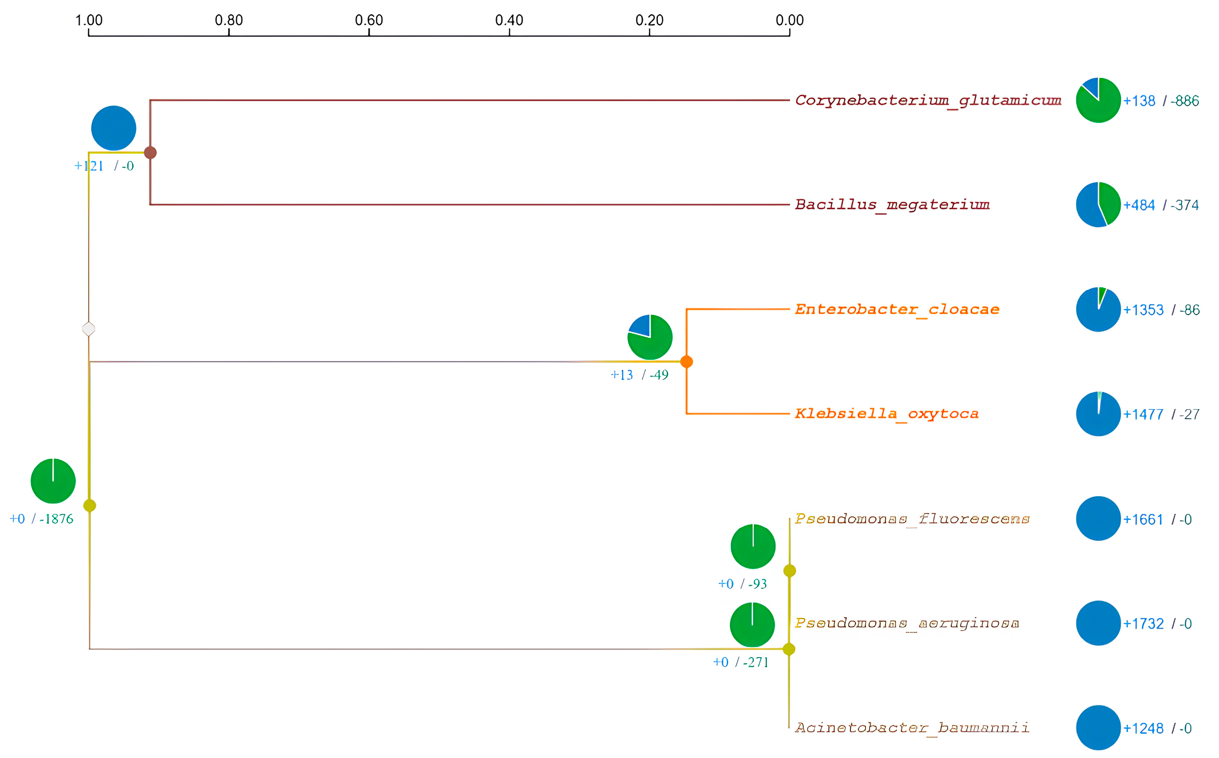Click the blue pie beside +1248 / -0
Screen dimensions: 1219x758
[x=1098, y=727]
